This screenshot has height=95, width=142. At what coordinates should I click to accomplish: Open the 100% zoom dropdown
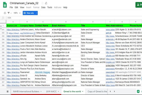coord(17,13)
